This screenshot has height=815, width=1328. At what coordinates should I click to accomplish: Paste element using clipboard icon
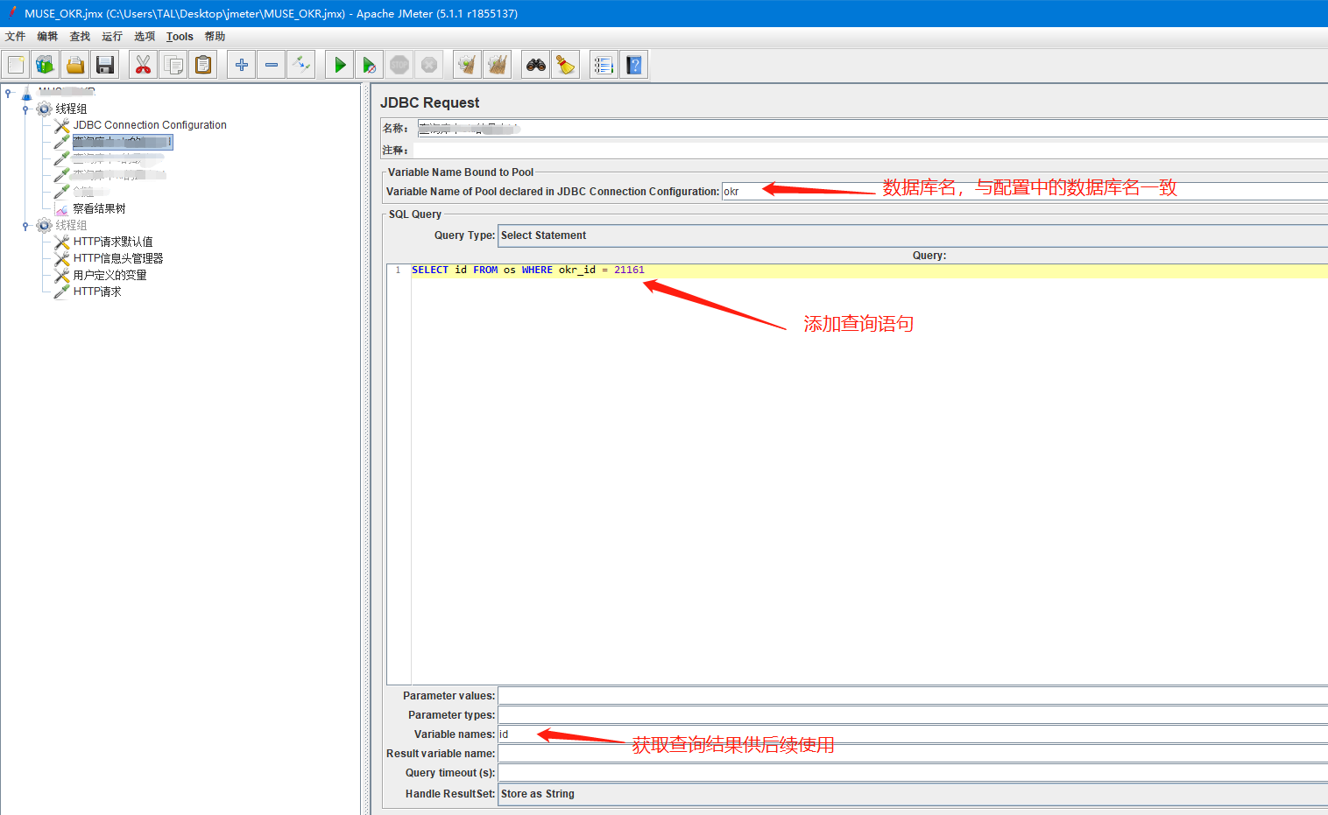[203, 65]
